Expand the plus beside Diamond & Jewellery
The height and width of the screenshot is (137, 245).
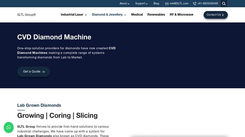click(x=125, y=15)
